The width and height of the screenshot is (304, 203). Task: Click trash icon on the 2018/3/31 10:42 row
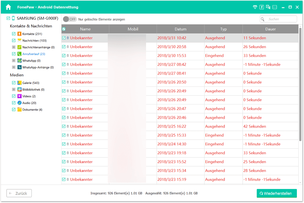click(x=68, y=38)
